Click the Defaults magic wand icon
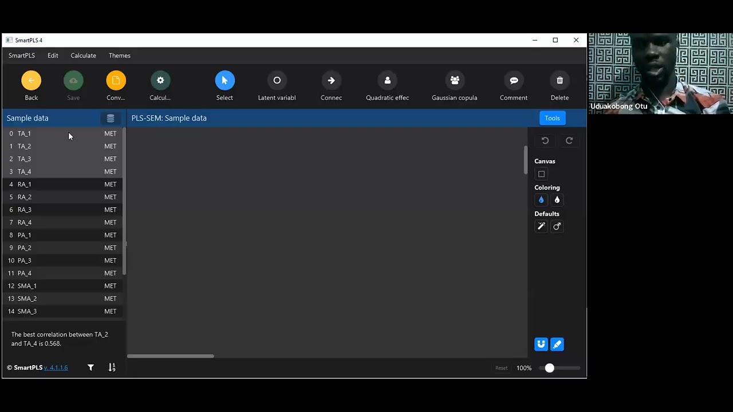 541,226
